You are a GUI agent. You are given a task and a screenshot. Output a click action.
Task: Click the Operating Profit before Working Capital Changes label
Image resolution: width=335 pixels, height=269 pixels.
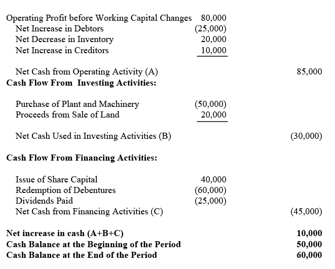(99, 18)
